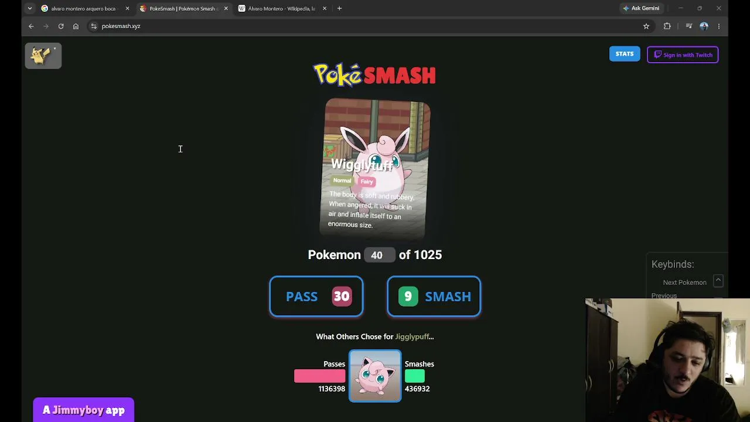Open the browser home page

[76, 26]
